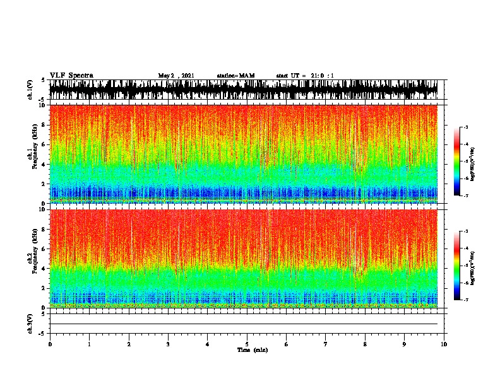Click time axis tick label "7"
500x386 pixels.
pyautogui.click(x=326, y=344)
